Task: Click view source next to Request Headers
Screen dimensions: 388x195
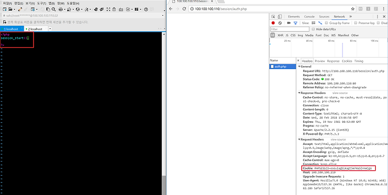Action: (x=338, y=140)
